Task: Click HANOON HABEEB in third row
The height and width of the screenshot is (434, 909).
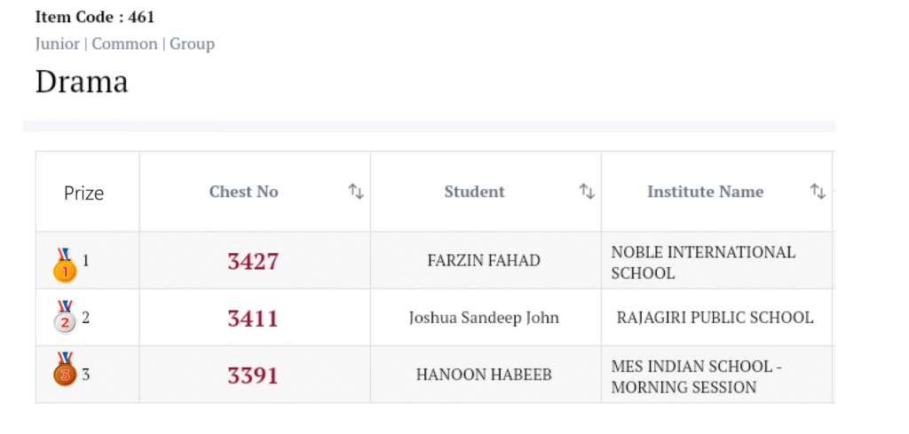Action: [484, 375]
